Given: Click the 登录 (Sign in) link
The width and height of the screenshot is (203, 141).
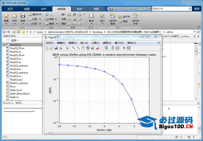Looking at the screenshot, I should coord(197,9).
